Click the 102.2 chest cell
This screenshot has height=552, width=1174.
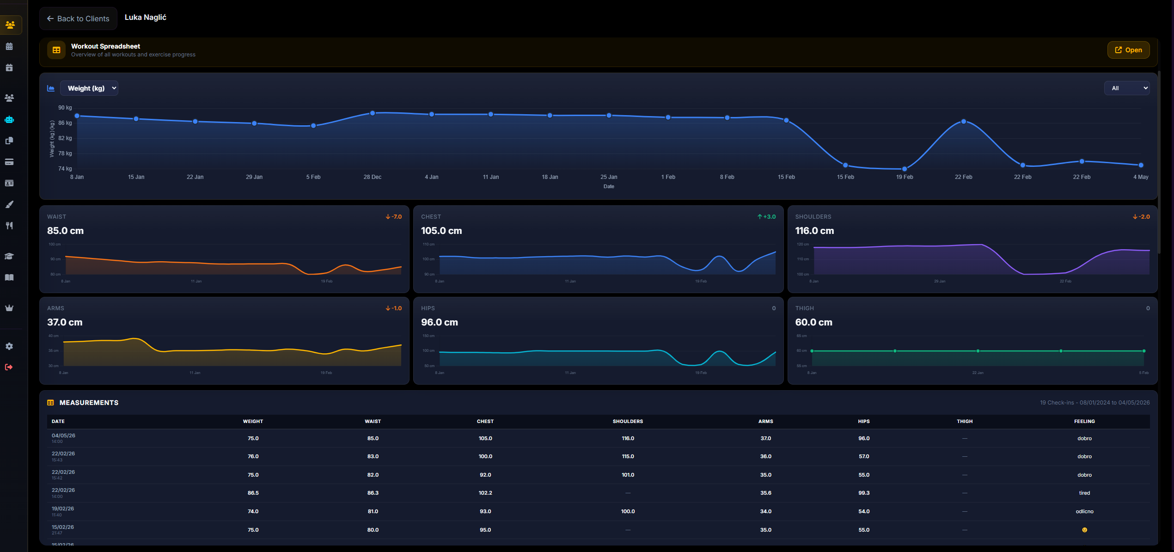485,493
